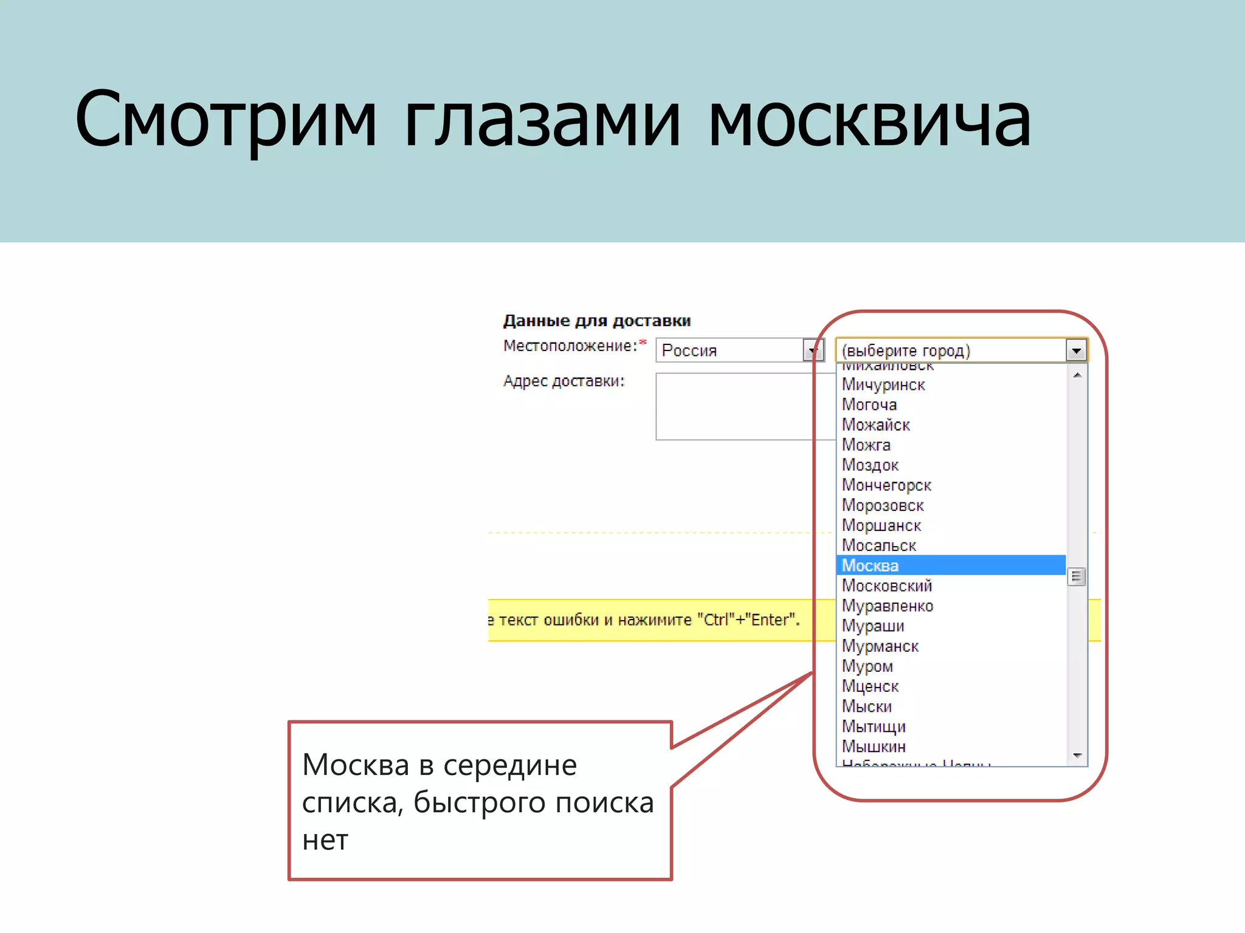Click the city list scrollbar down arrow

(x=1077, y=756)
